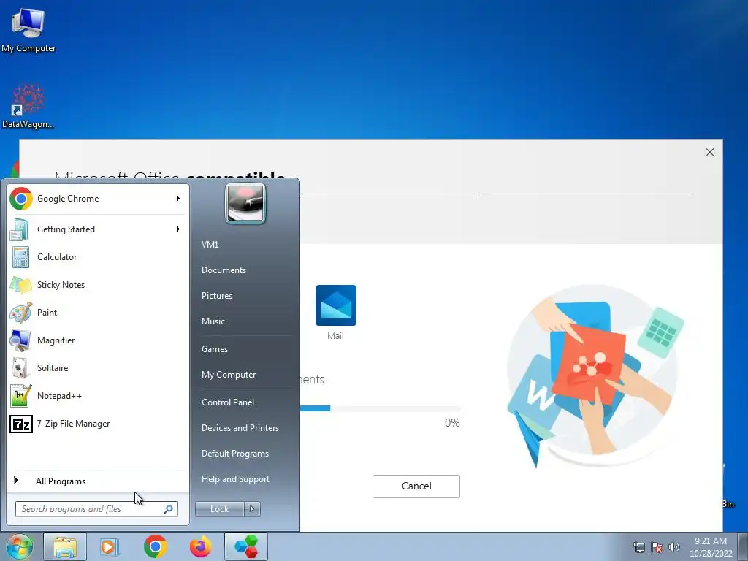Open Sticky Notes icon
This screenshot has width=748, height=561.
click(x=20, y=285)
